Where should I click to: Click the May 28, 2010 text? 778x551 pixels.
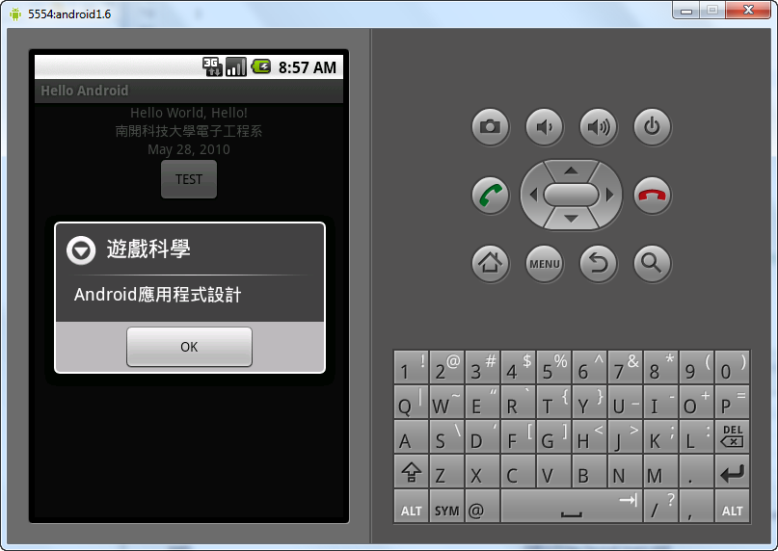tap(189, 149)
